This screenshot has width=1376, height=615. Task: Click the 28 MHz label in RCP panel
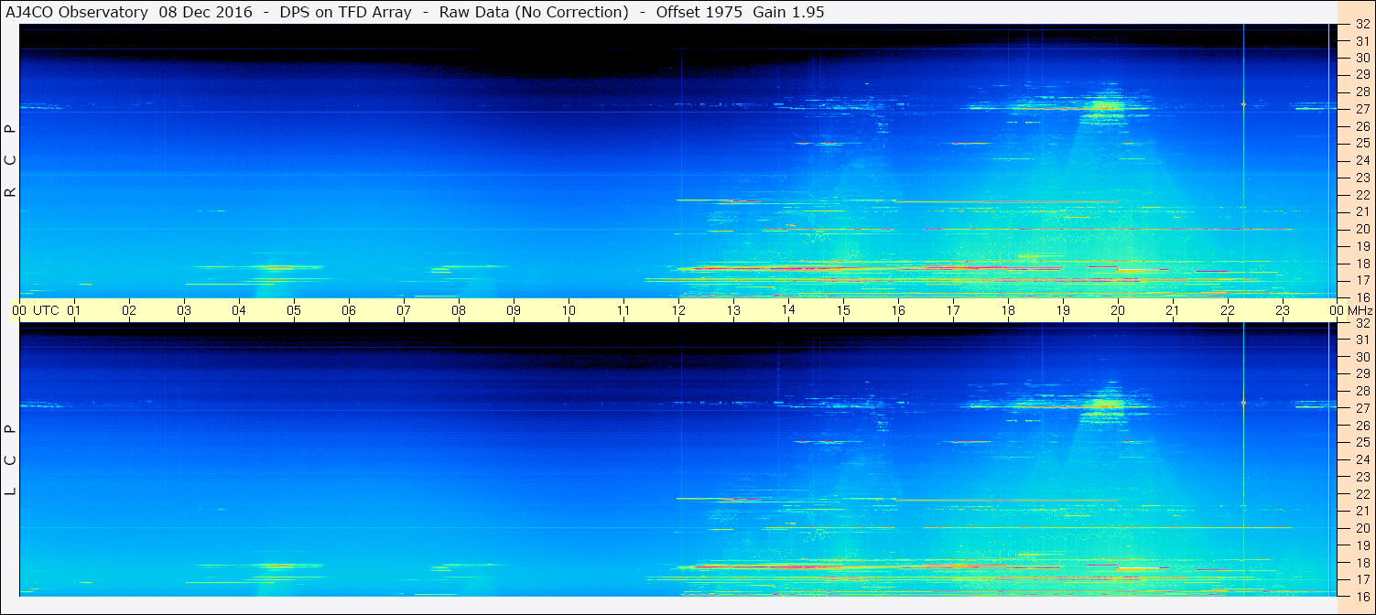[x=1362, y=92]
